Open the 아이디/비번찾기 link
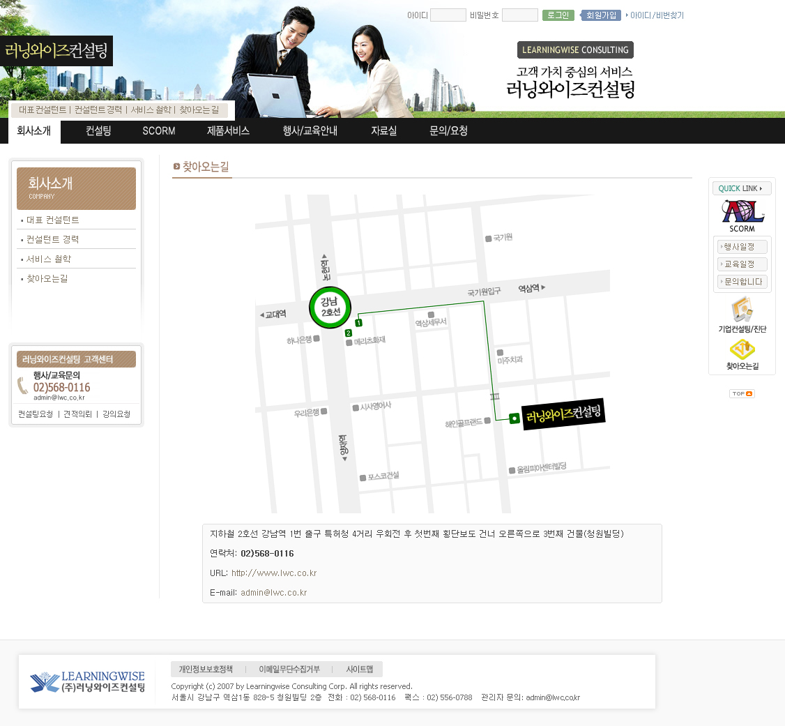This screenshot has height=726, width=785. click(657, 15)
